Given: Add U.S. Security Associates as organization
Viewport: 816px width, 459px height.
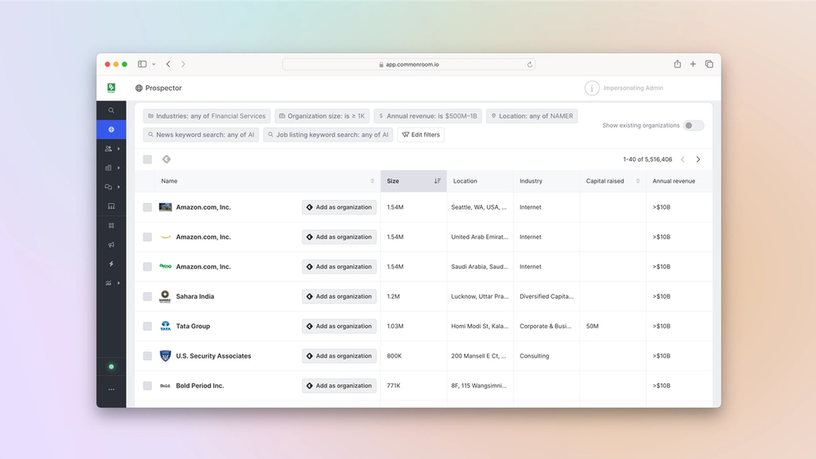Looking at the screenshot, I should click(339, 356).
